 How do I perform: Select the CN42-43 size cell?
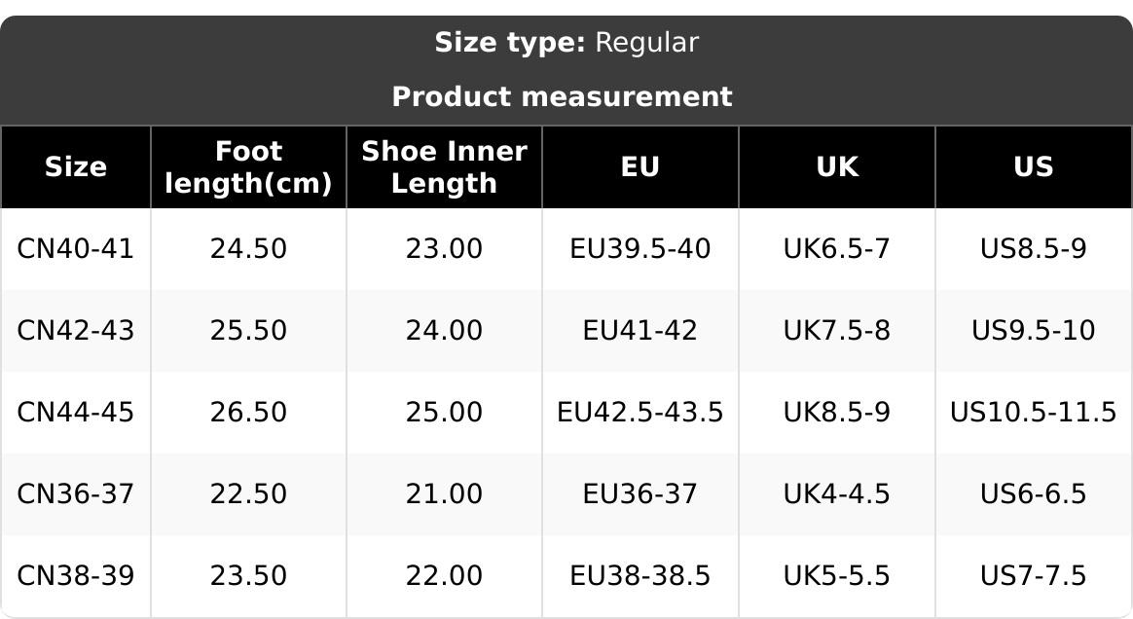click(76, 331)
